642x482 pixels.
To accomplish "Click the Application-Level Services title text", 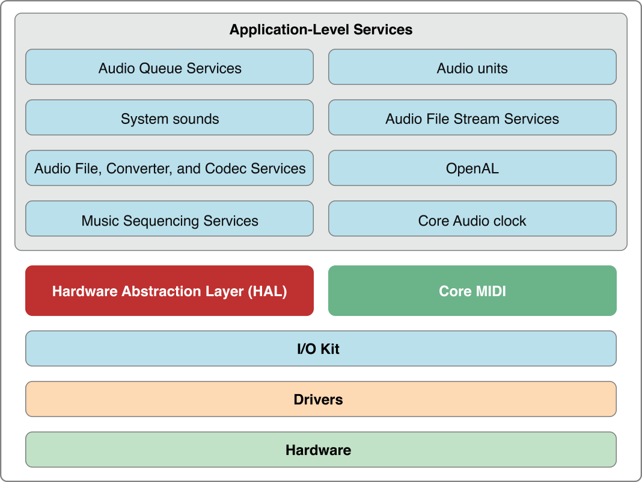I will [320, 29].
